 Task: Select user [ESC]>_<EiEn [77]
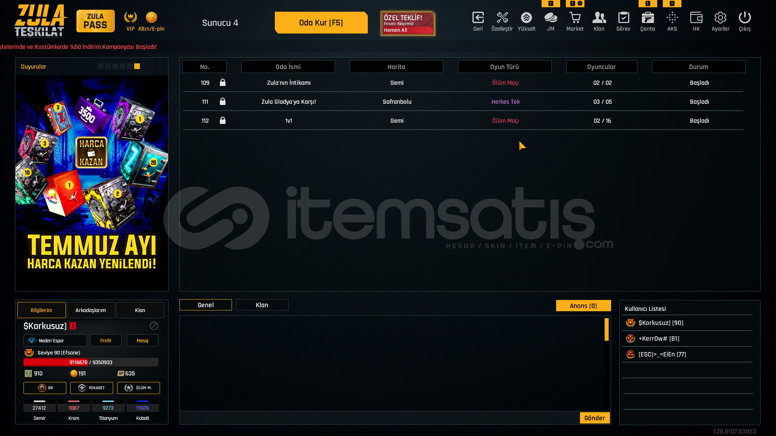pos(687,354)
